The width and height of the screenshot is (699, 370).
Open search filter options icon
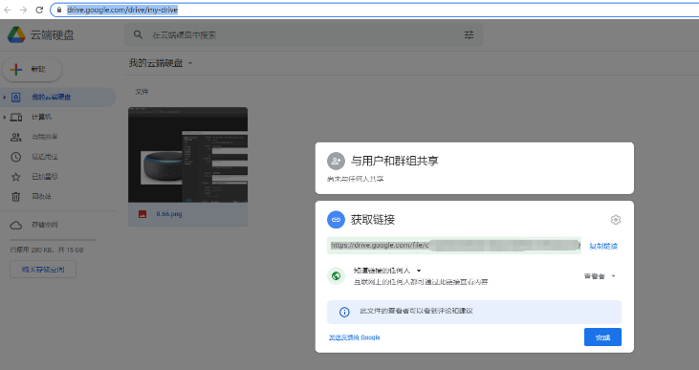[469, 34]
